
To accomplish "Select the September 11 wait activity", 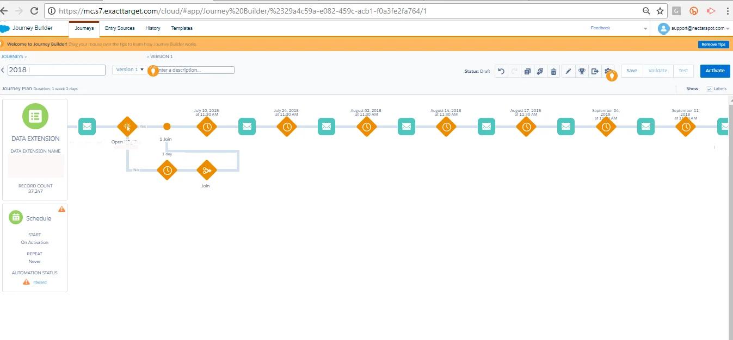I will 686,127.
